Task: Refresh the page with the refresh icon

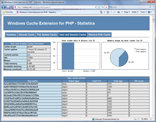Action: pyautogui.click(x=103, y=7)
